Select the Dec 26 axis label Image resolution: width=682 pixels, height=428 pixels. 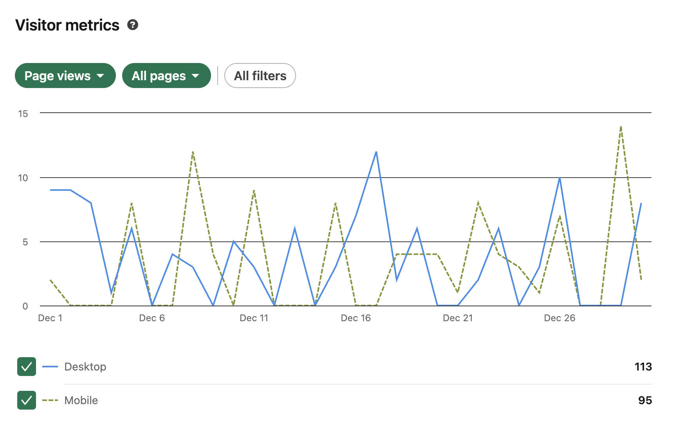(x=560, y=318)
